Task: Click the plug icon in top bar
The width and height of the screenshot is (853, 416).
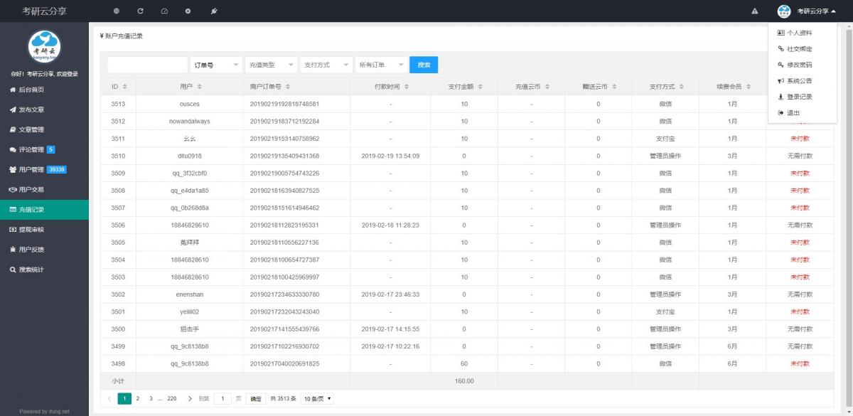Action: click(x=214, y=11)
